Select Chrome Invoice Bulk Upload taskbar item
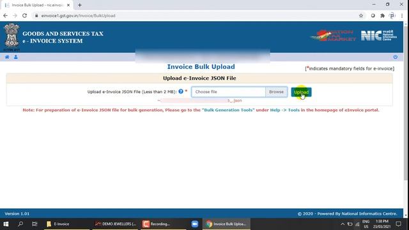The image size is (409, 230). tap(226, 224)
